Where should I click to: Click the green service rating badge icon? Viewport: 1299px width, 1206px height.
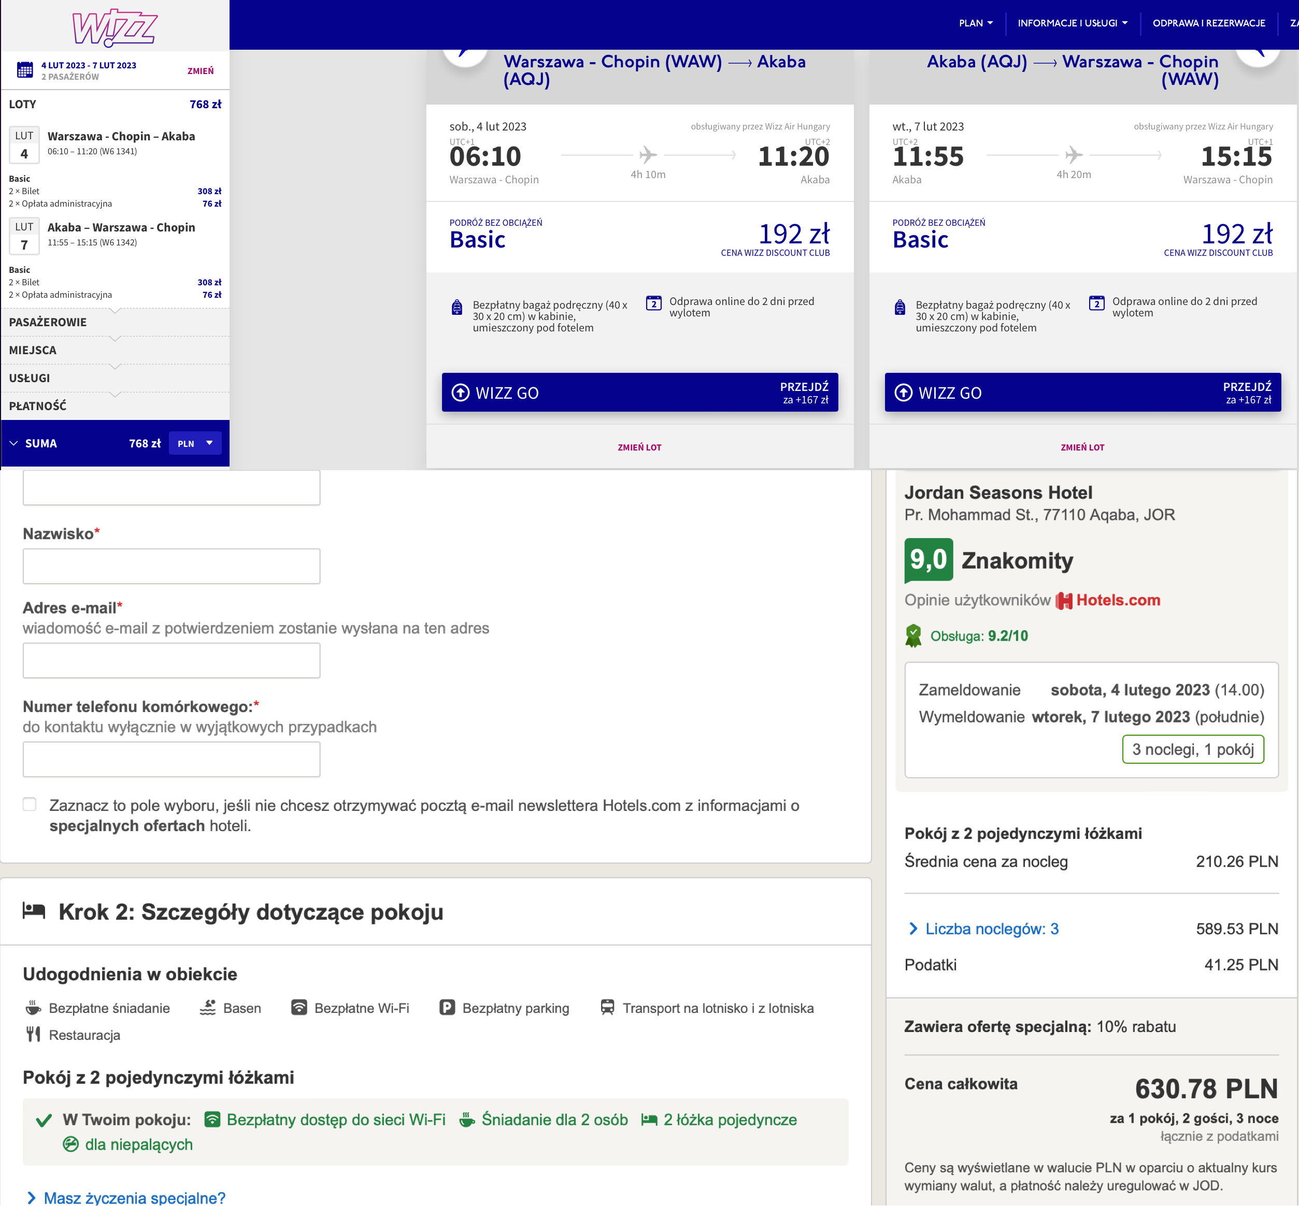coord(913,636)
